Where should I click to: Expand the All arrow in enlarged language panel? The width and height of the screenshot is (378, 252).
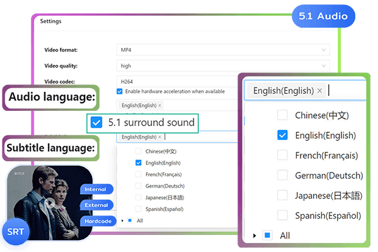pyautogui.click(x=255, y=236)
